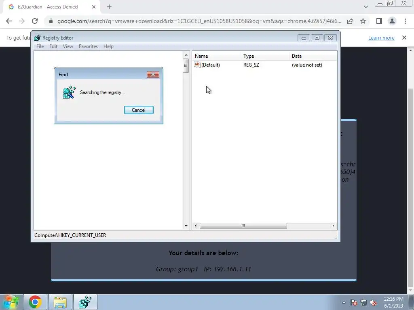Open Chrome from the taskbar
The width and height of the screenshot is (414, 310).
[x=35, y=302]
